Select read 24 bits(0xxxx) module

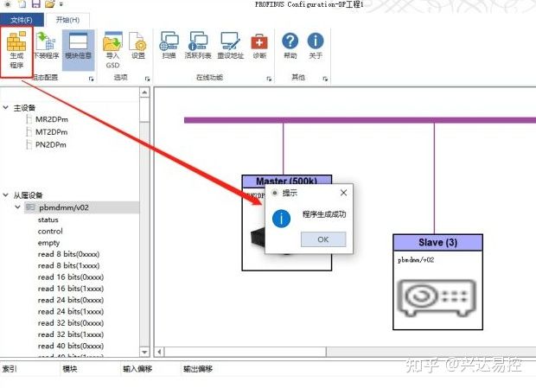click(x=71, y=300)
